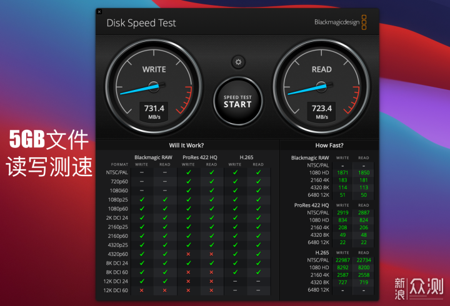450x306 pixels.
Task: Click Blackmagic RAW 1080 HD write value 1871
Action: [x=342, y=172]
